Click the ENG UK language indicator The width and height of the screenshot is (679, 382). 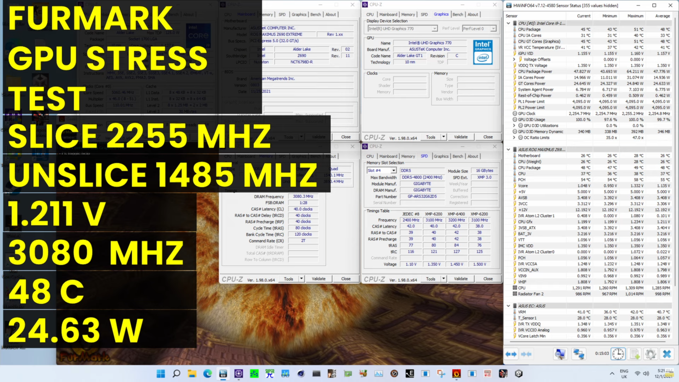tap(624, 374)
